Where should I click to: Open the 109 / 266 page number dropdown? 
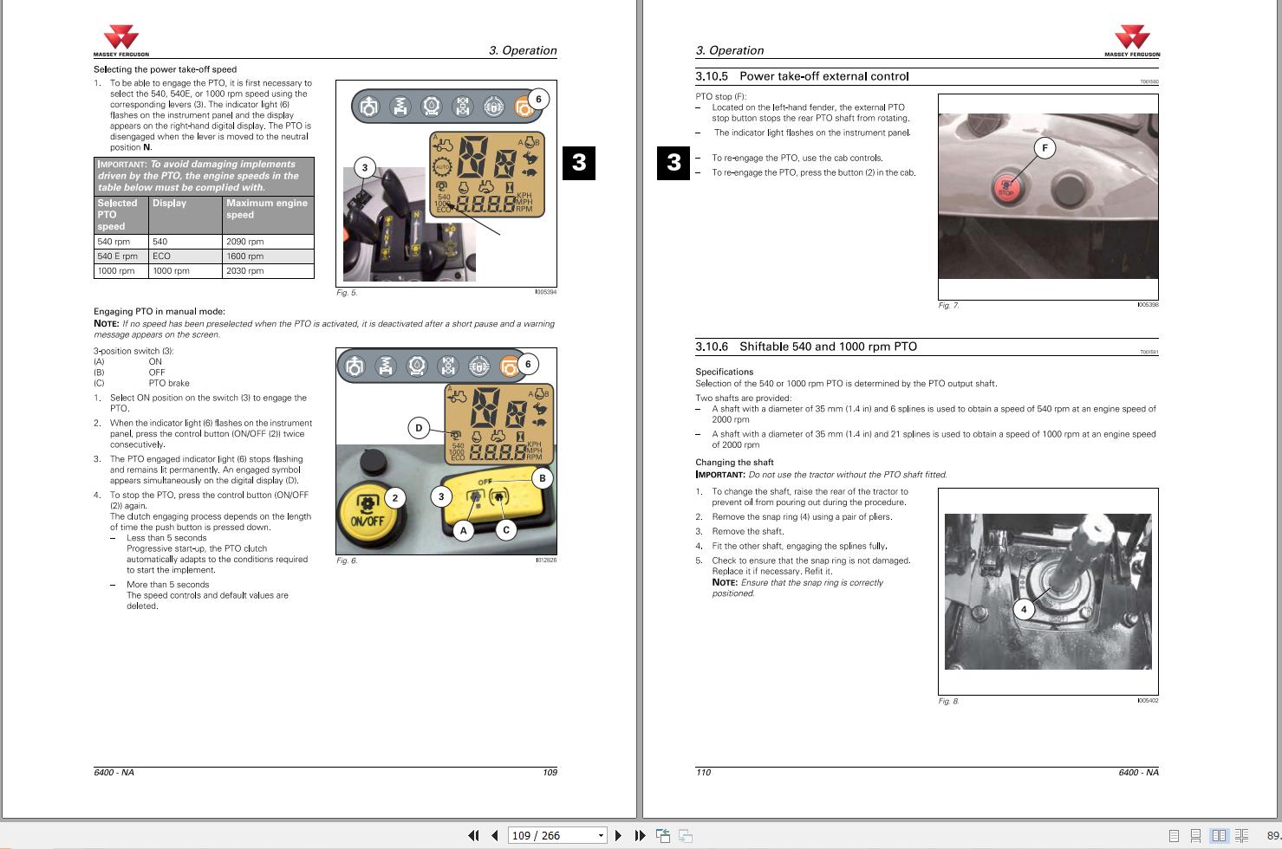tap(601, 836)
